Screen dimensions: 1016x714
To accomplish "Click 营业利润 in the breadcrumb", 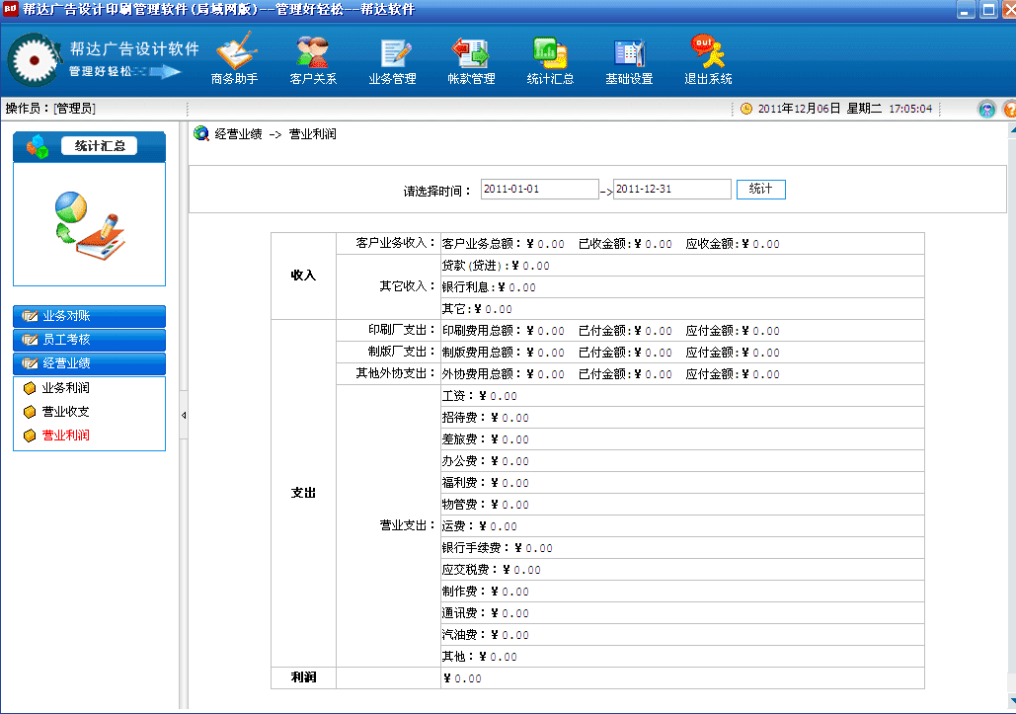I will pyautogui.click(x=312, y=134).
